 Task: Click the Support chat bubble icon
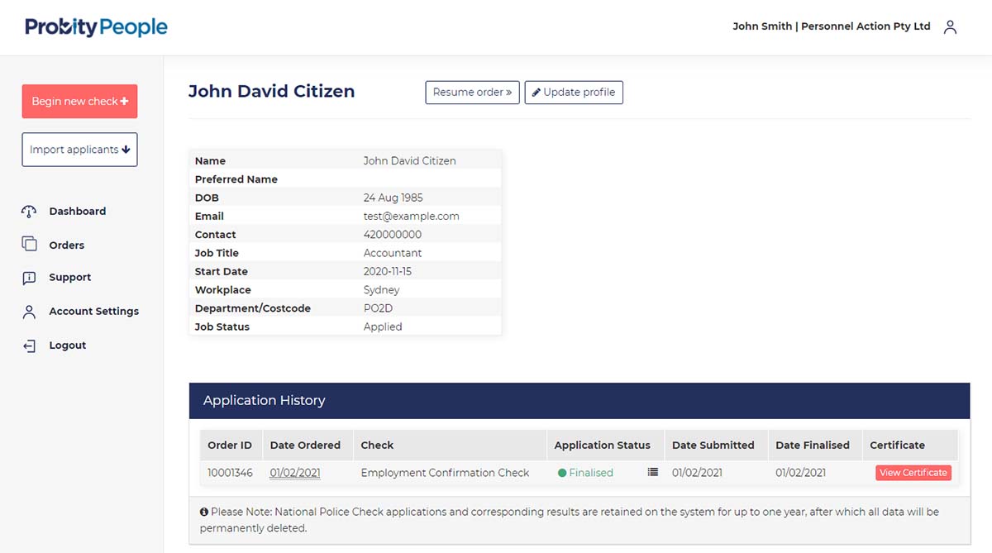(x=29, y=278)
